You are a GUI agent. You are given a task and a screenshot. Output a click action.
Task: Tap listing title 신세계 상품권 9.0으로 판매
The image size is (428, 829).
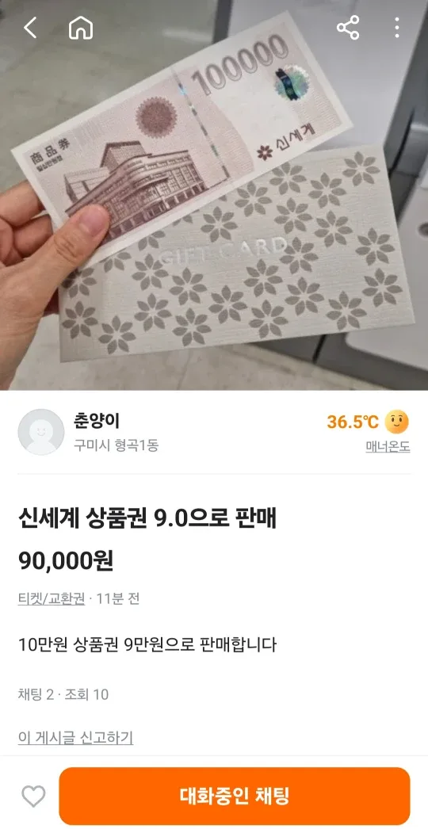[x=147, y=520]
